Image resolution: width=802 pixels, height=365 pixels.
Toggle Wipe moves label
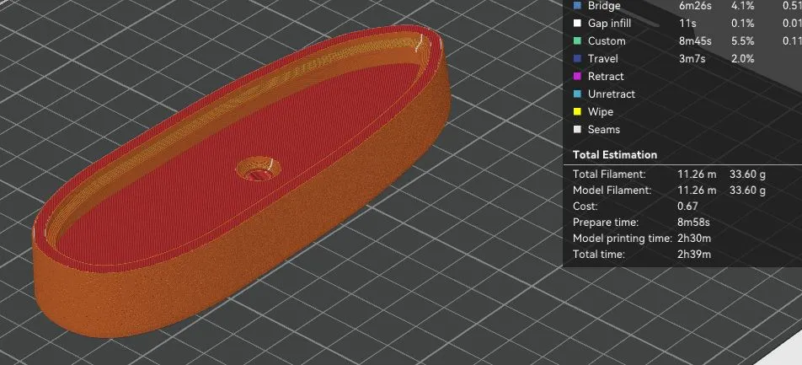pos(601,111)
